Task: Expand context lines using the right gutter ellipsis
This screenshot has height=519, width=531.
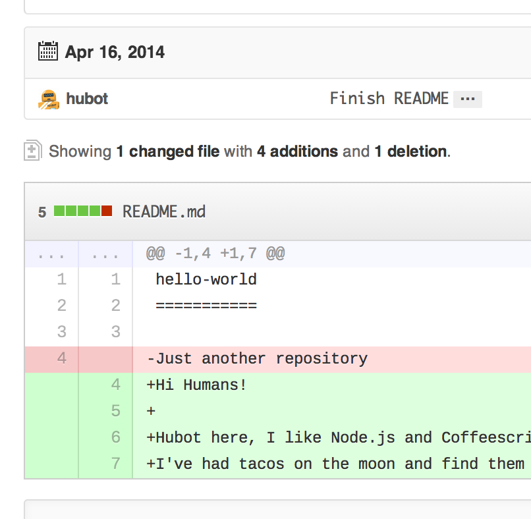Action: pyautogui.click(x=105, y=254)
